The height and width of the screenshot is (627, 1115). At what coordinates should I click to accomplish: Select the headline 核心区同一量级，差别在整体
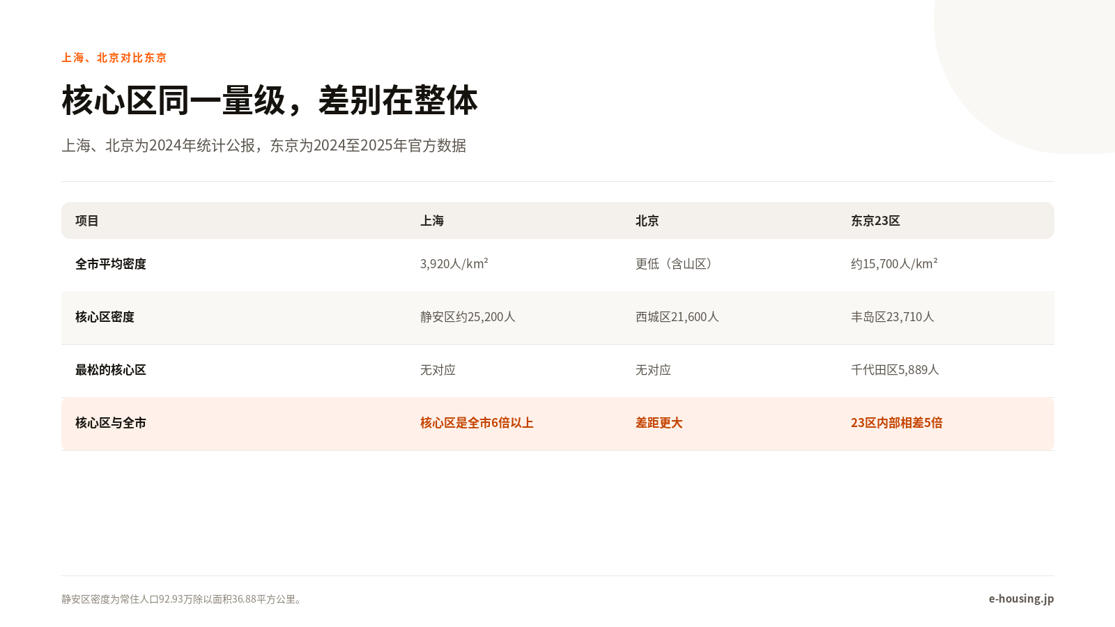pos(270,100)
